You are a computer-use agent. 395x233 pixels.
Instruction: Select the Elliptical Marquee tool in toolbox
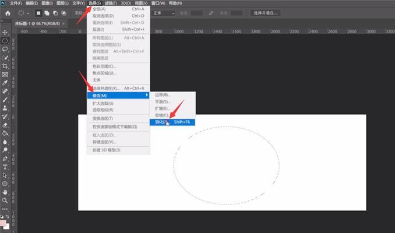(5, 41)
